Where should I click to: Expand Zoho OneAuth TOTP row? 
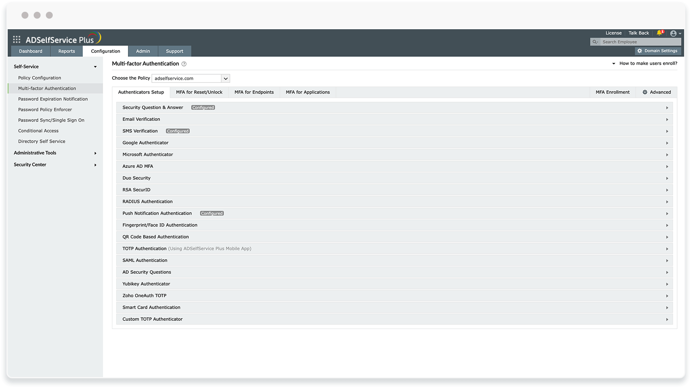click(394, 296)
